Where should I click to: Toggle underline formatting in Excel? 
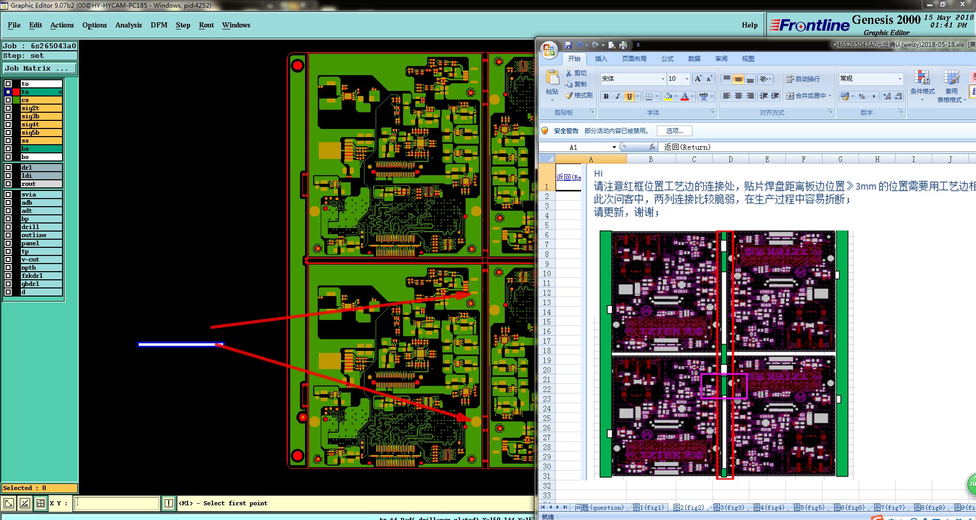(629, 96)
